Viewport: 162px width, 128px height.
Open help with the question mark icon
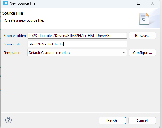[9, 120]
